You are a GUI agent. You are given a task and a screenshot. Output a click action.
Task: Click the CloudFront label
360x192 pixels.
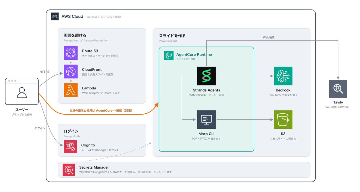click(x=92, y=70)
